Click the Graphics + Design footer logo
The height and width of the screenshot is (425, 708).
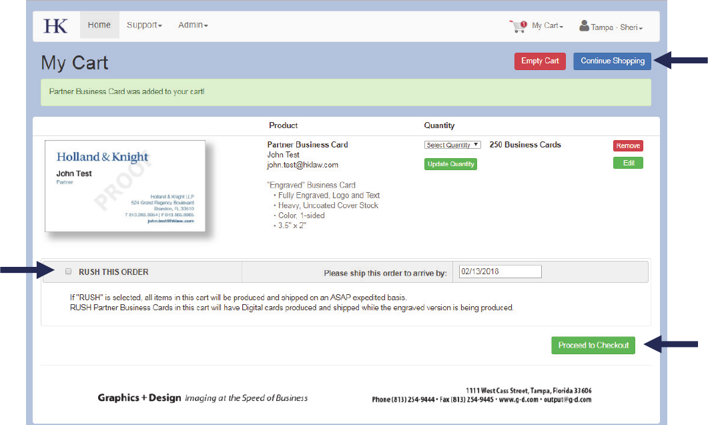(203, 398)
